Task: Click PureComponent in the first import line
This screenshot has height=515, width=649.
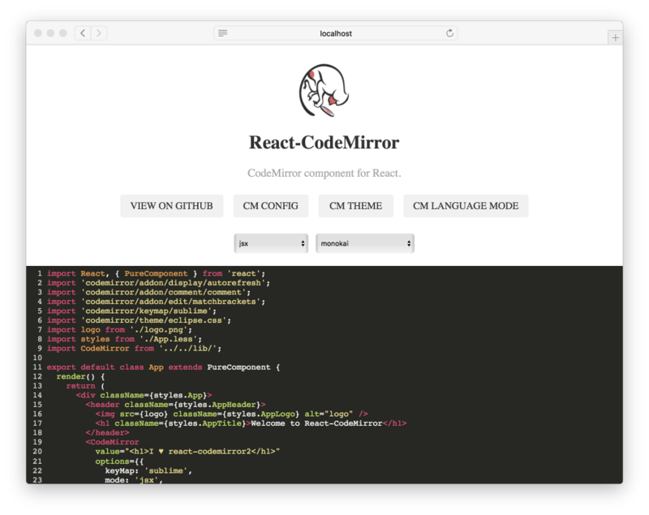Action: pyautogui.click(x=156, y=273)
